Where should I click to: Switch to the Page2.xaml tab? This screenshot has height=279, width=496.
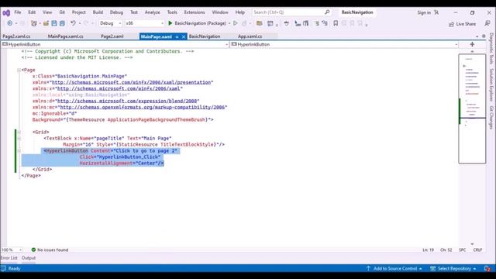pyautogui.click(x=112, y=36)
